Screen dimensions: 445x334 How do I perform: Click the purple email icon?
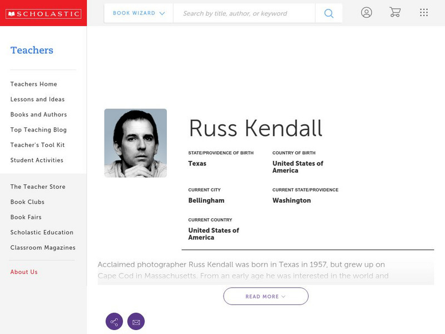point(136,321)
